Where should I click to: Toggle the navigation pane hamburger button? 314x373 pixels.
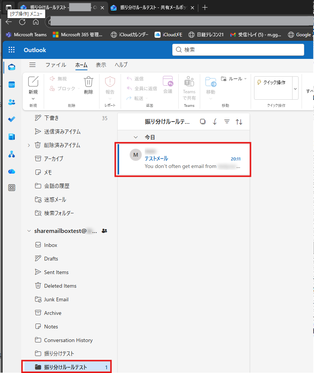tap(32, 65)
